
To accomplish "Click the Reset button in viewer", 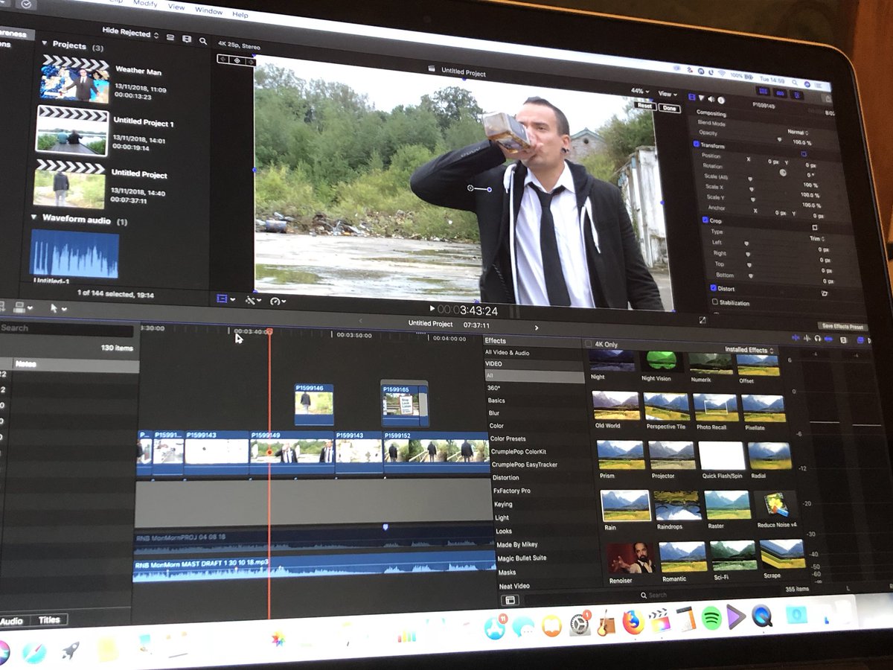I will (x=644, y=106).
